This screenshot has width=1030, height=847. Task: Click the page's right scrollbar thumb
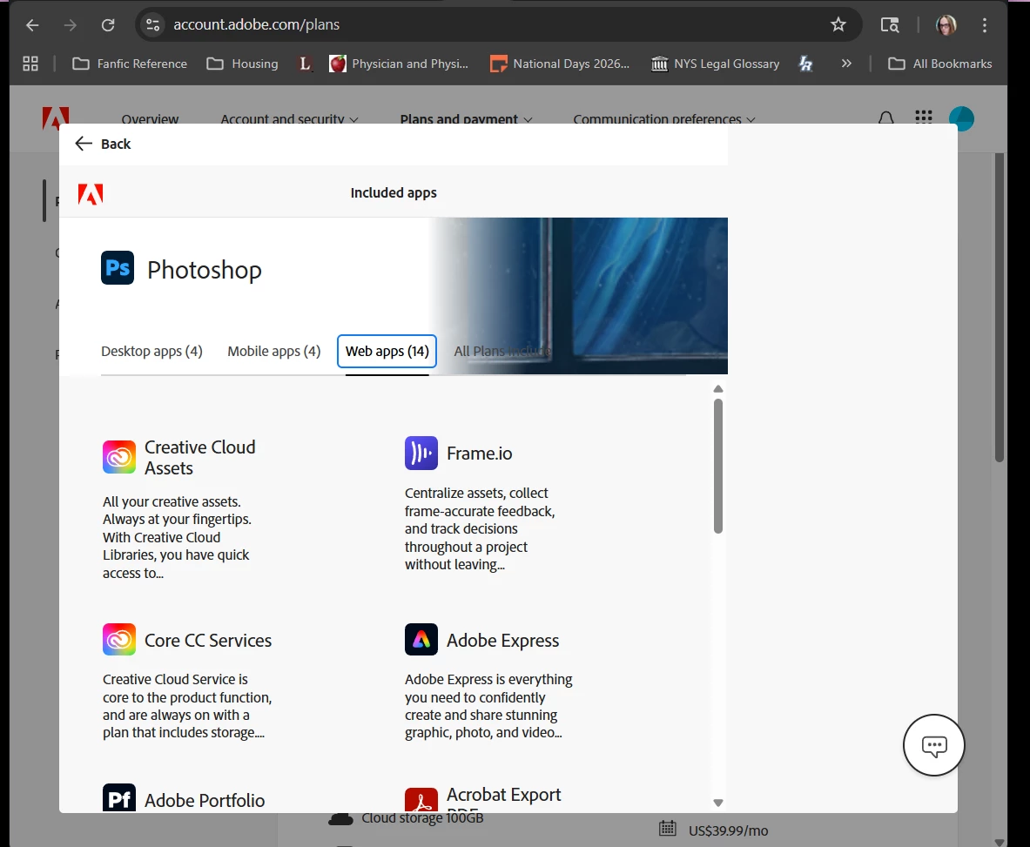(1000, 307)
